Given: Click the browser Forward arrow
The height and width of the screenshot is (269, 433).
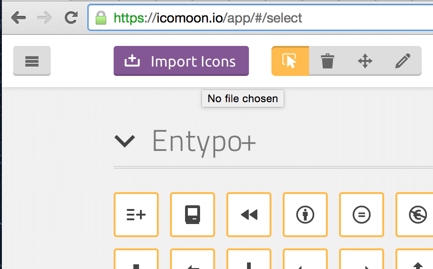Looking at the screenshot, I should (x=45, y=18).
